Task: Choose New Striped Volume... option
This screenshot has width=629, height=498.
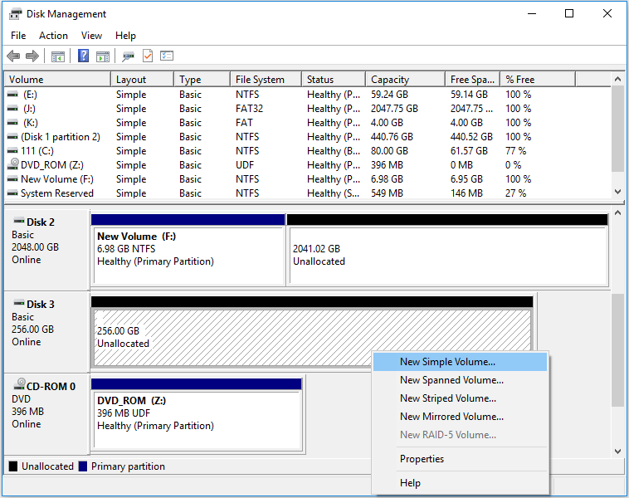Action: pos(460,398)
